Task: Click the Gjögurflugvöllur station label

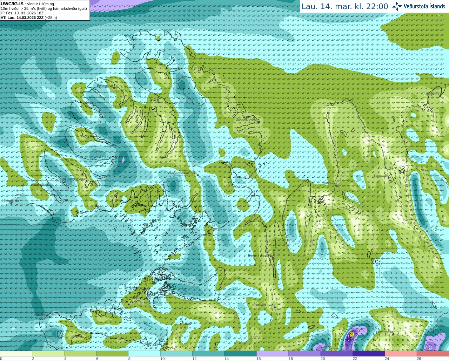Action: (x=247, y=120)
